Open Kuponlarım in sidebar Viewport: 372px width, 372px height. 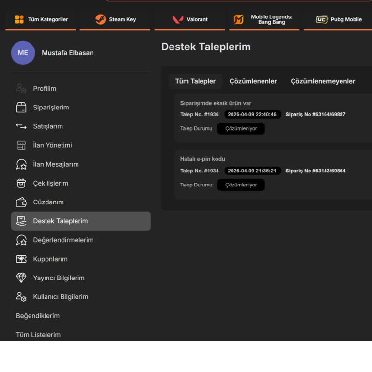coord(81,259)
